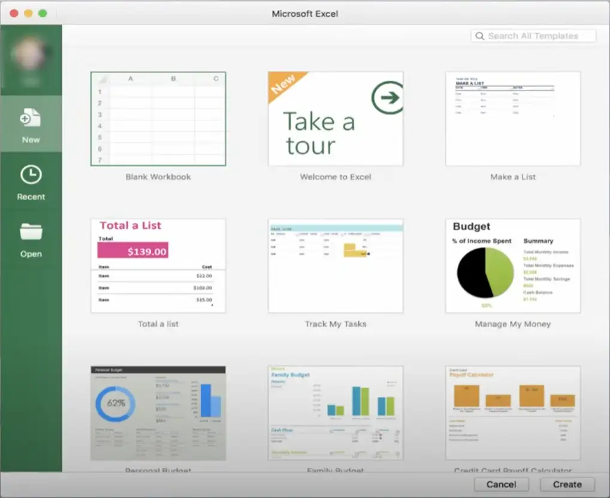Click the New document sidebar icon
This screenshot has height=498, width=610.
[31, 117]
